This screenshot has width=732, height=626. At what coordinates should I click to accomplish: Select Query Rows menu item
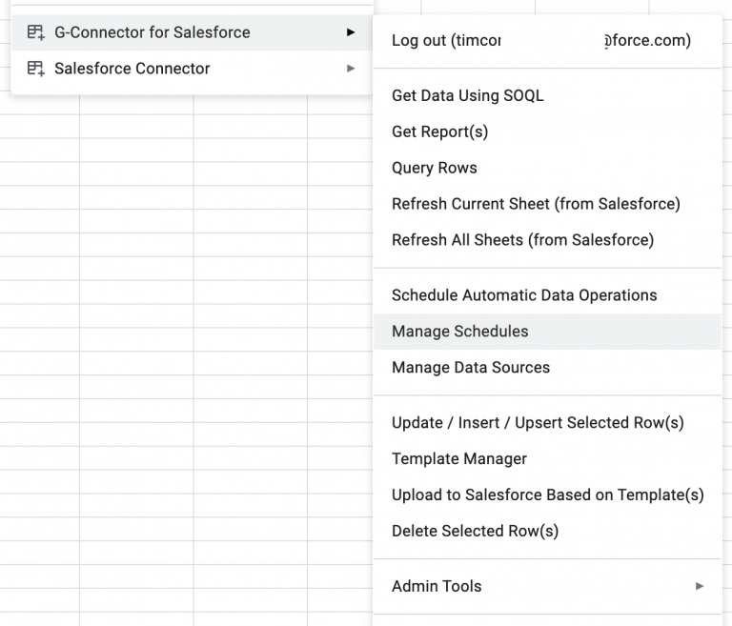434,168
